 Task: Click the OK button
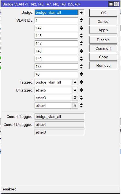click(103, 13)
